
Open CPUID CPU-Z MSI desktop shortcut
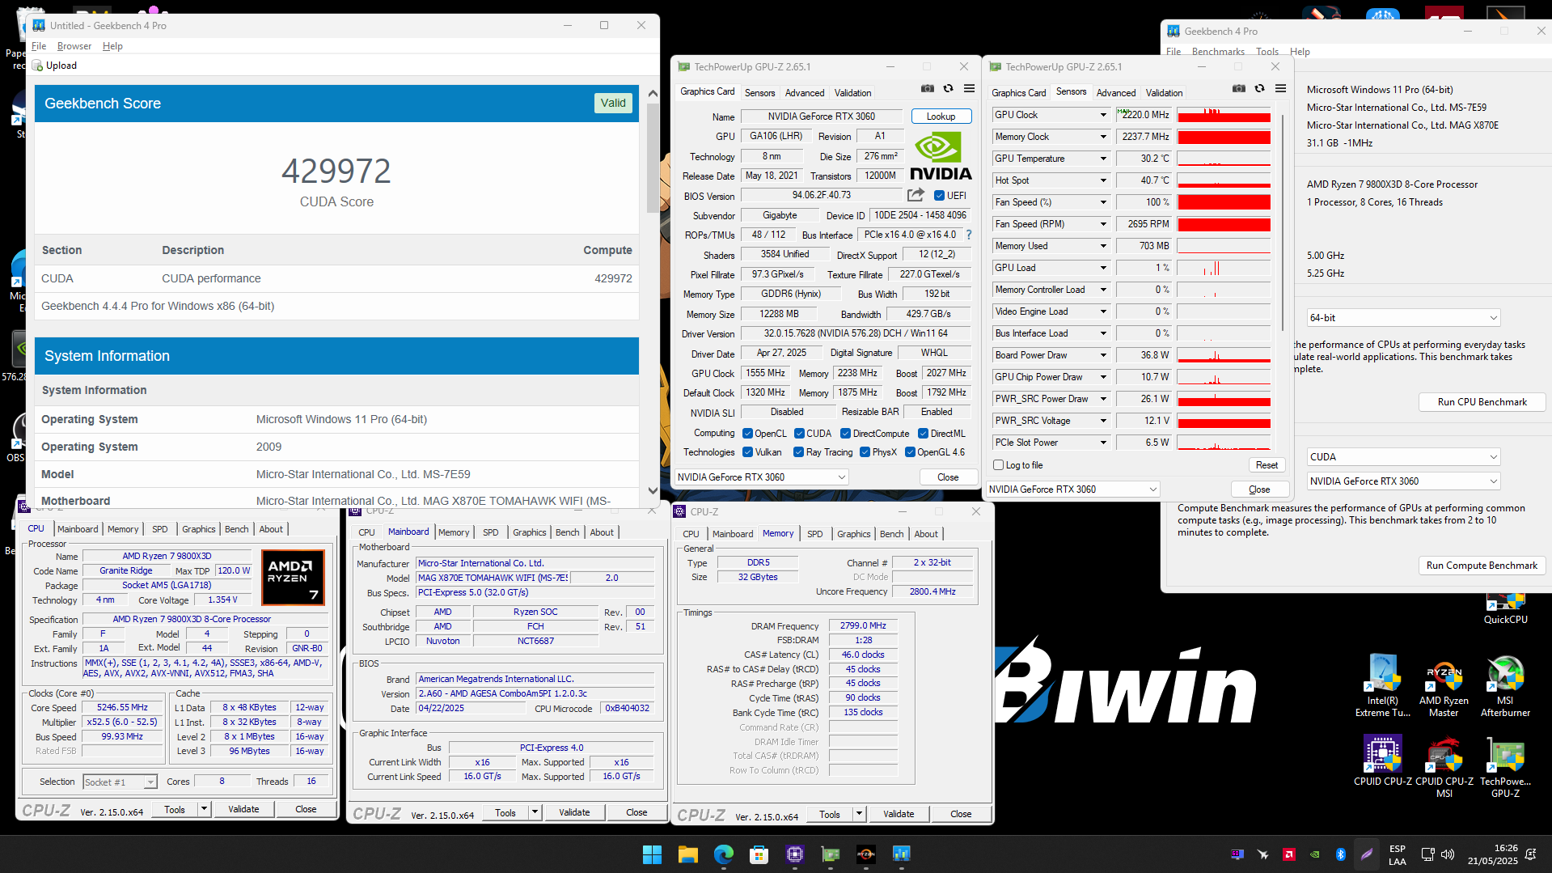pyautogui.click(x=1444, y=767)
